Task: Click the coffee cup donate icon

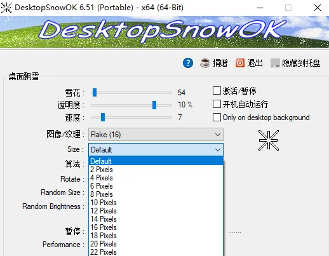Action: pos(205,63)
